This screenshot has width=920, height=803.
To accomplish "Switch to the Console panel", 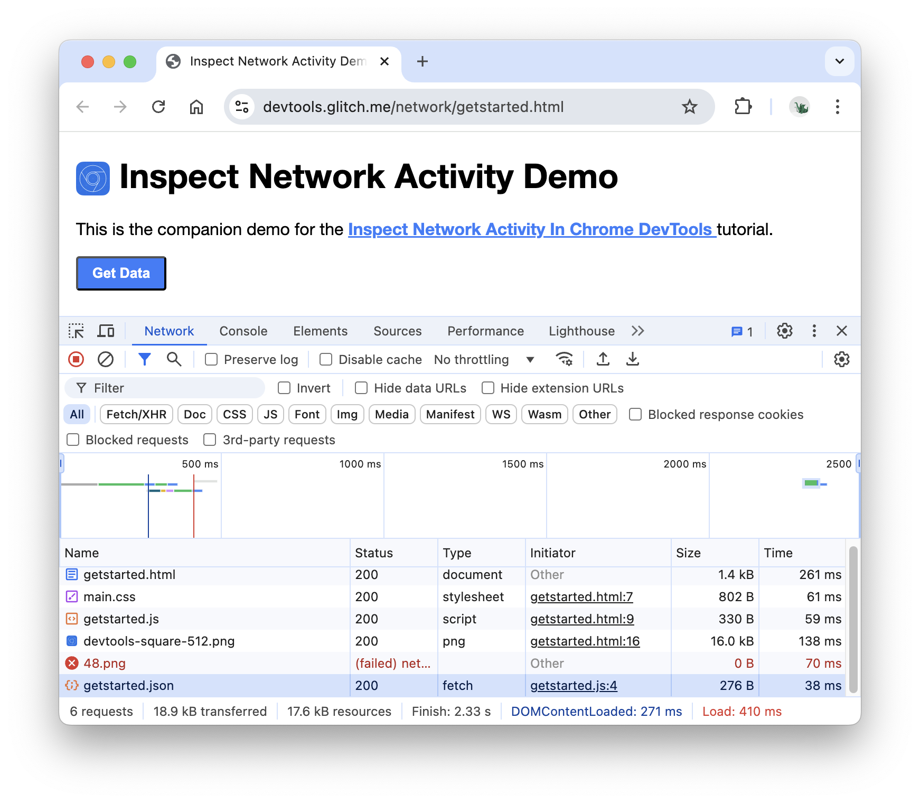I will [x=243, y=331].
